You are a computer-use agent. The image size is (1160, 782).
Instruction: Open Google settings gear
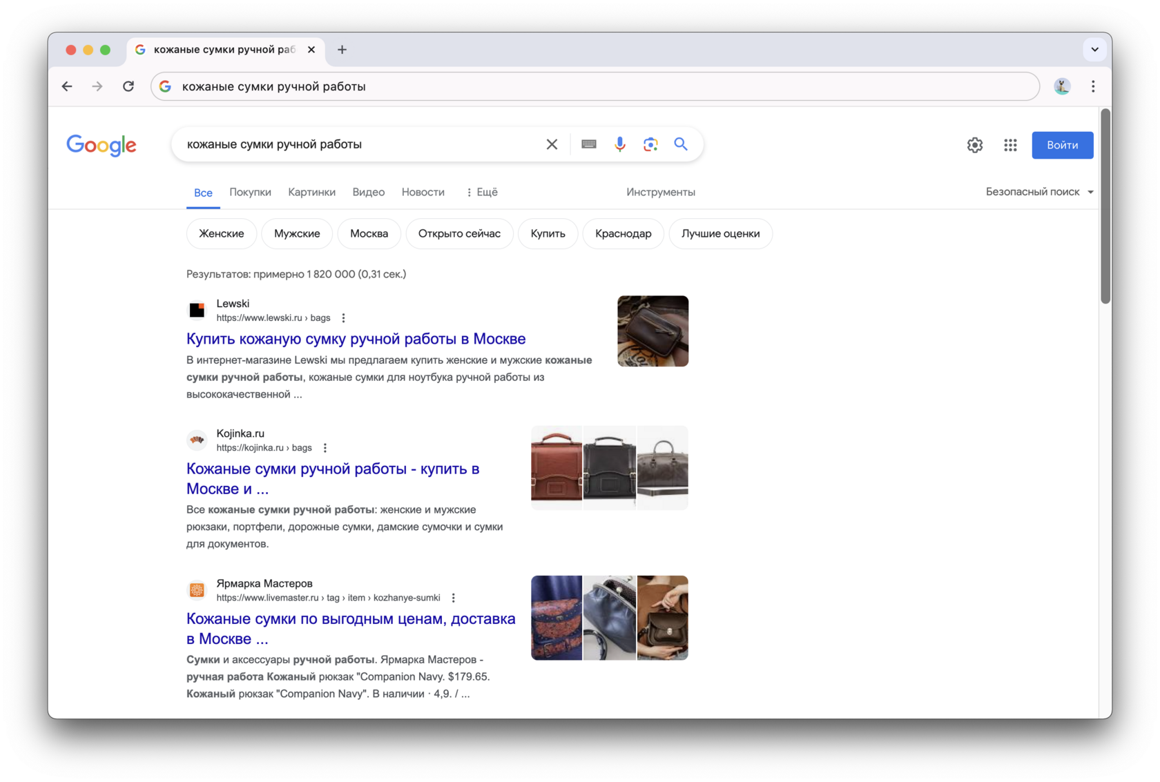(x=975, y=145)
